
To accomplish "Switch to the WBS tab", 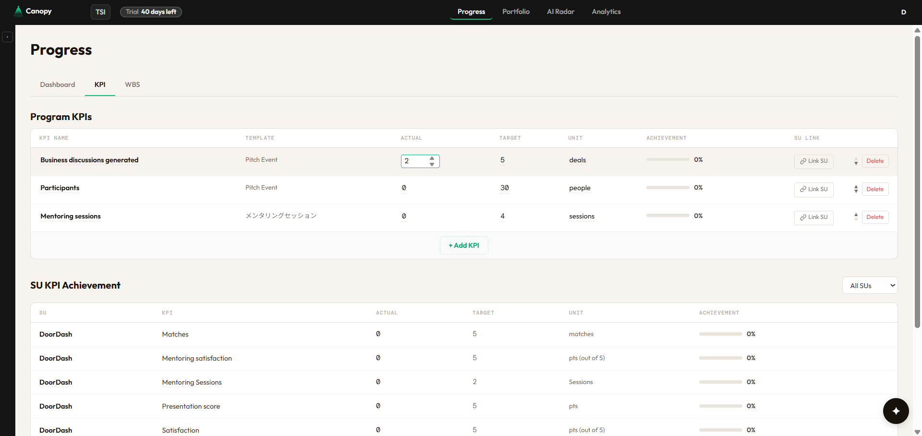I will 133,85.
